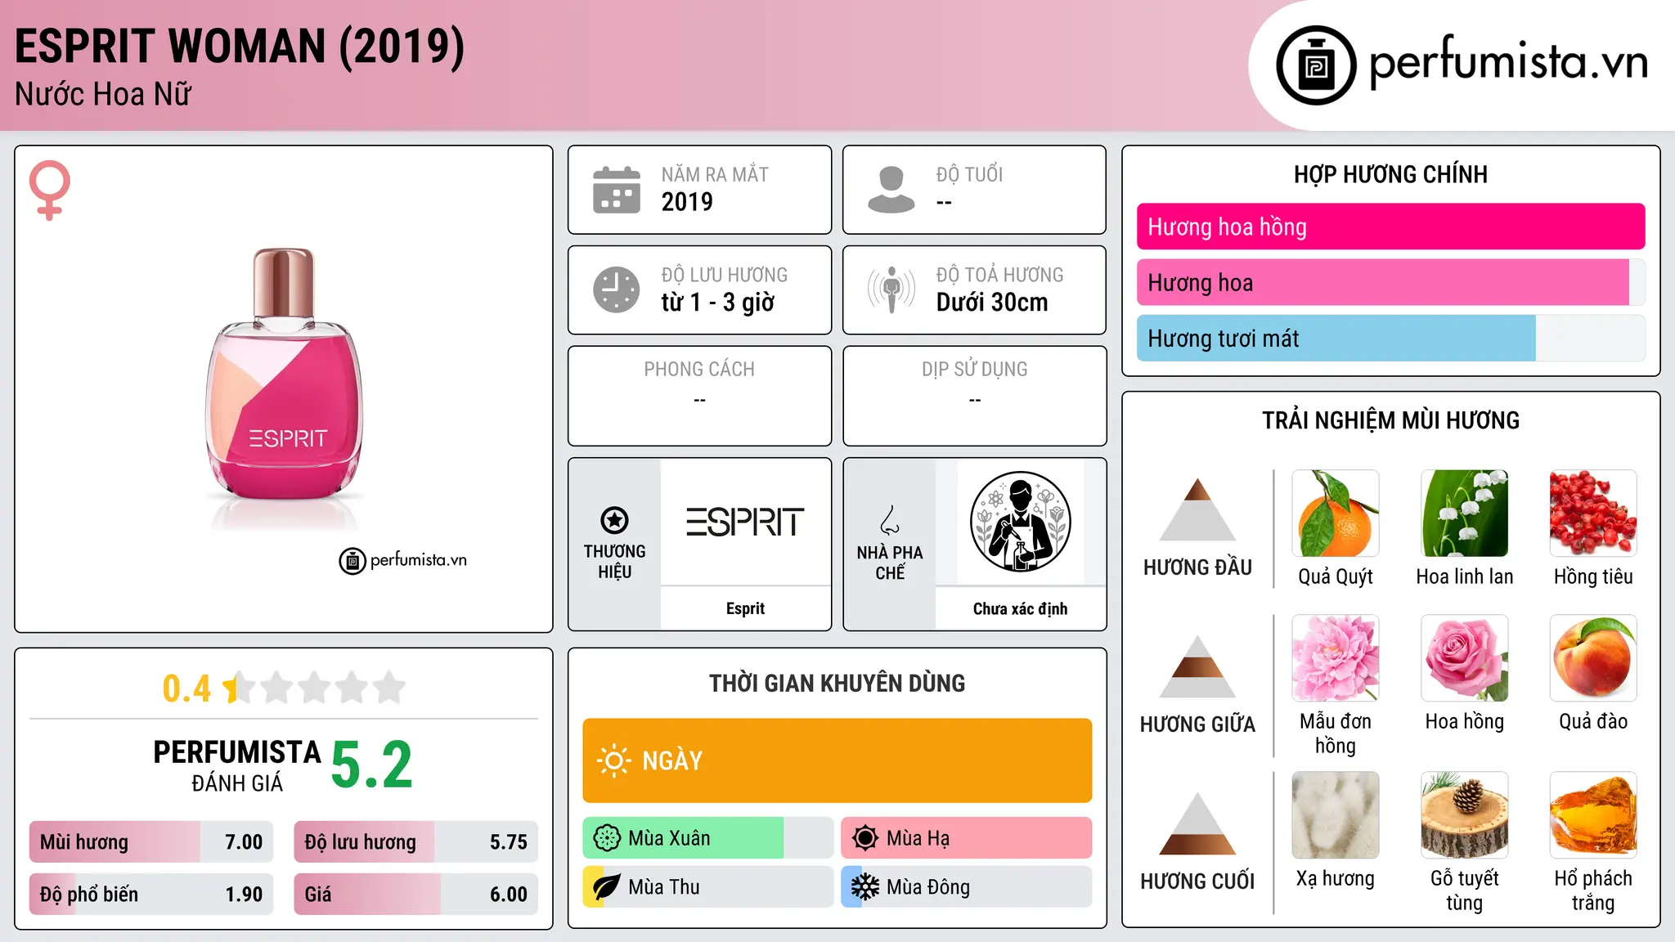Click the female gender symbol icon
1675x942 pixels.
49,190
